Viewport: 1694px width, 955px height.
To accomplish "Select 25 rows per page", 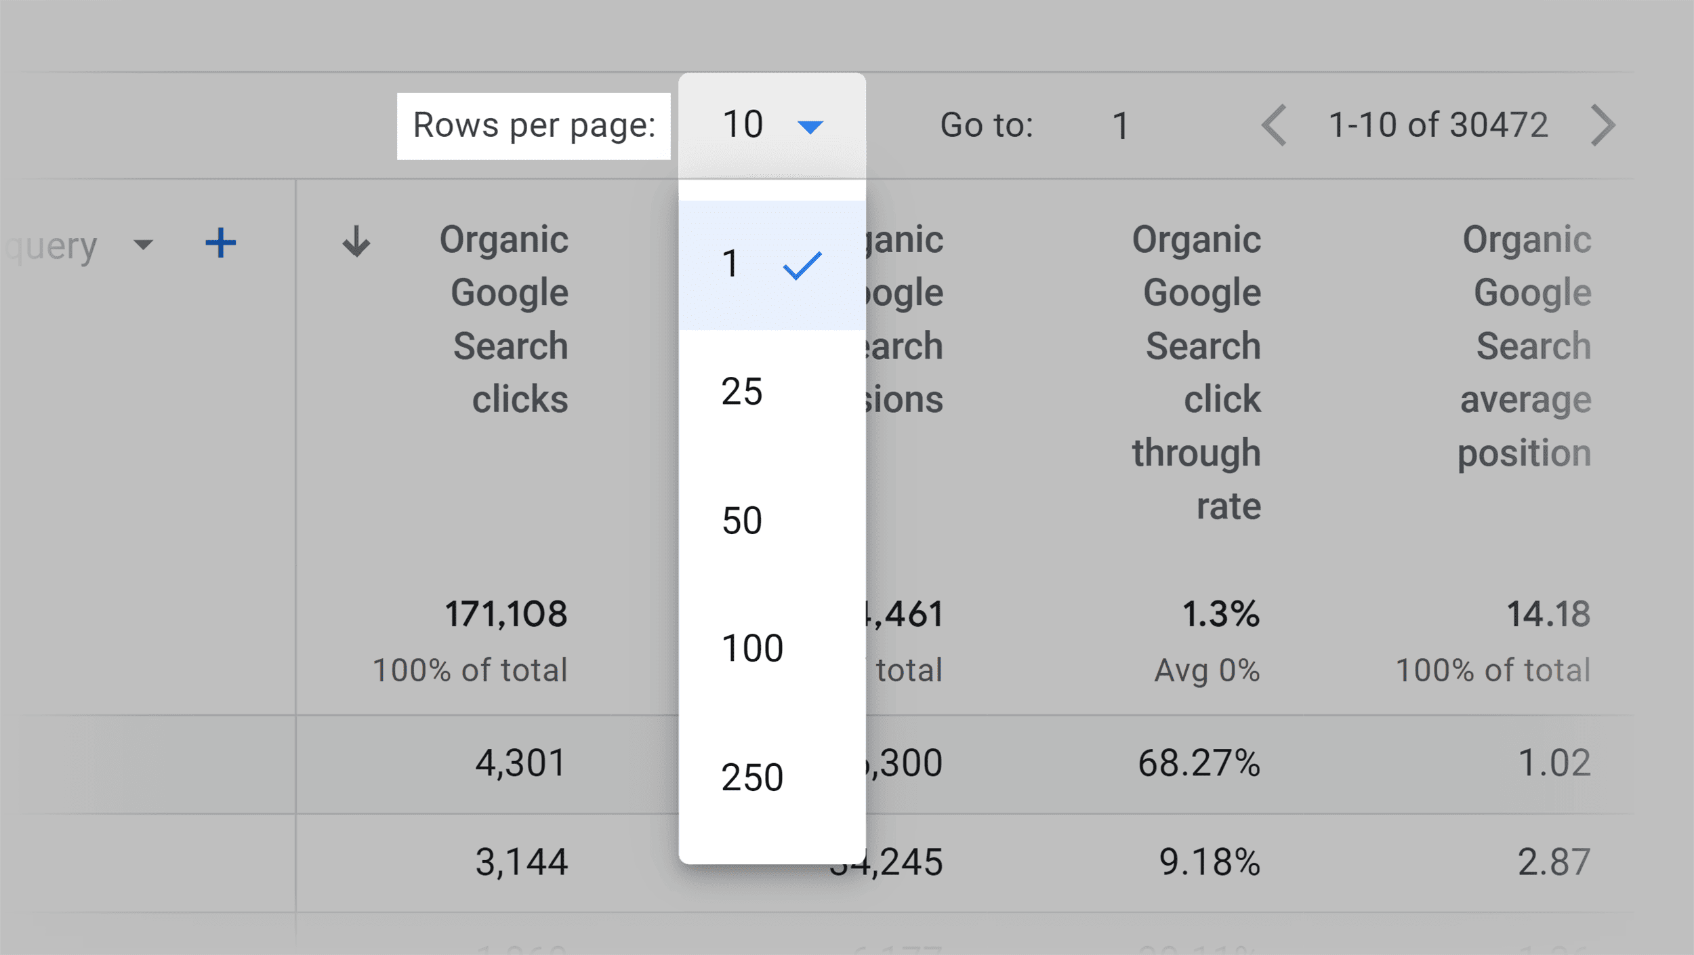I will (772, 392).
